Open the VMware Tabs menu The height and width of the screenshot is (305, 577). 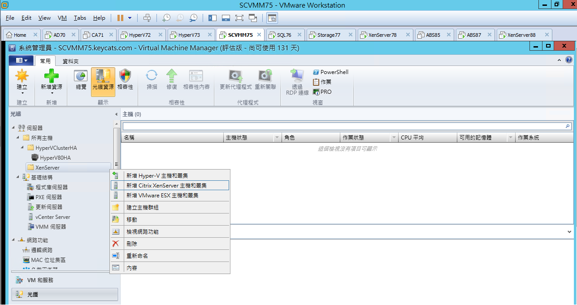pos(80,18)
